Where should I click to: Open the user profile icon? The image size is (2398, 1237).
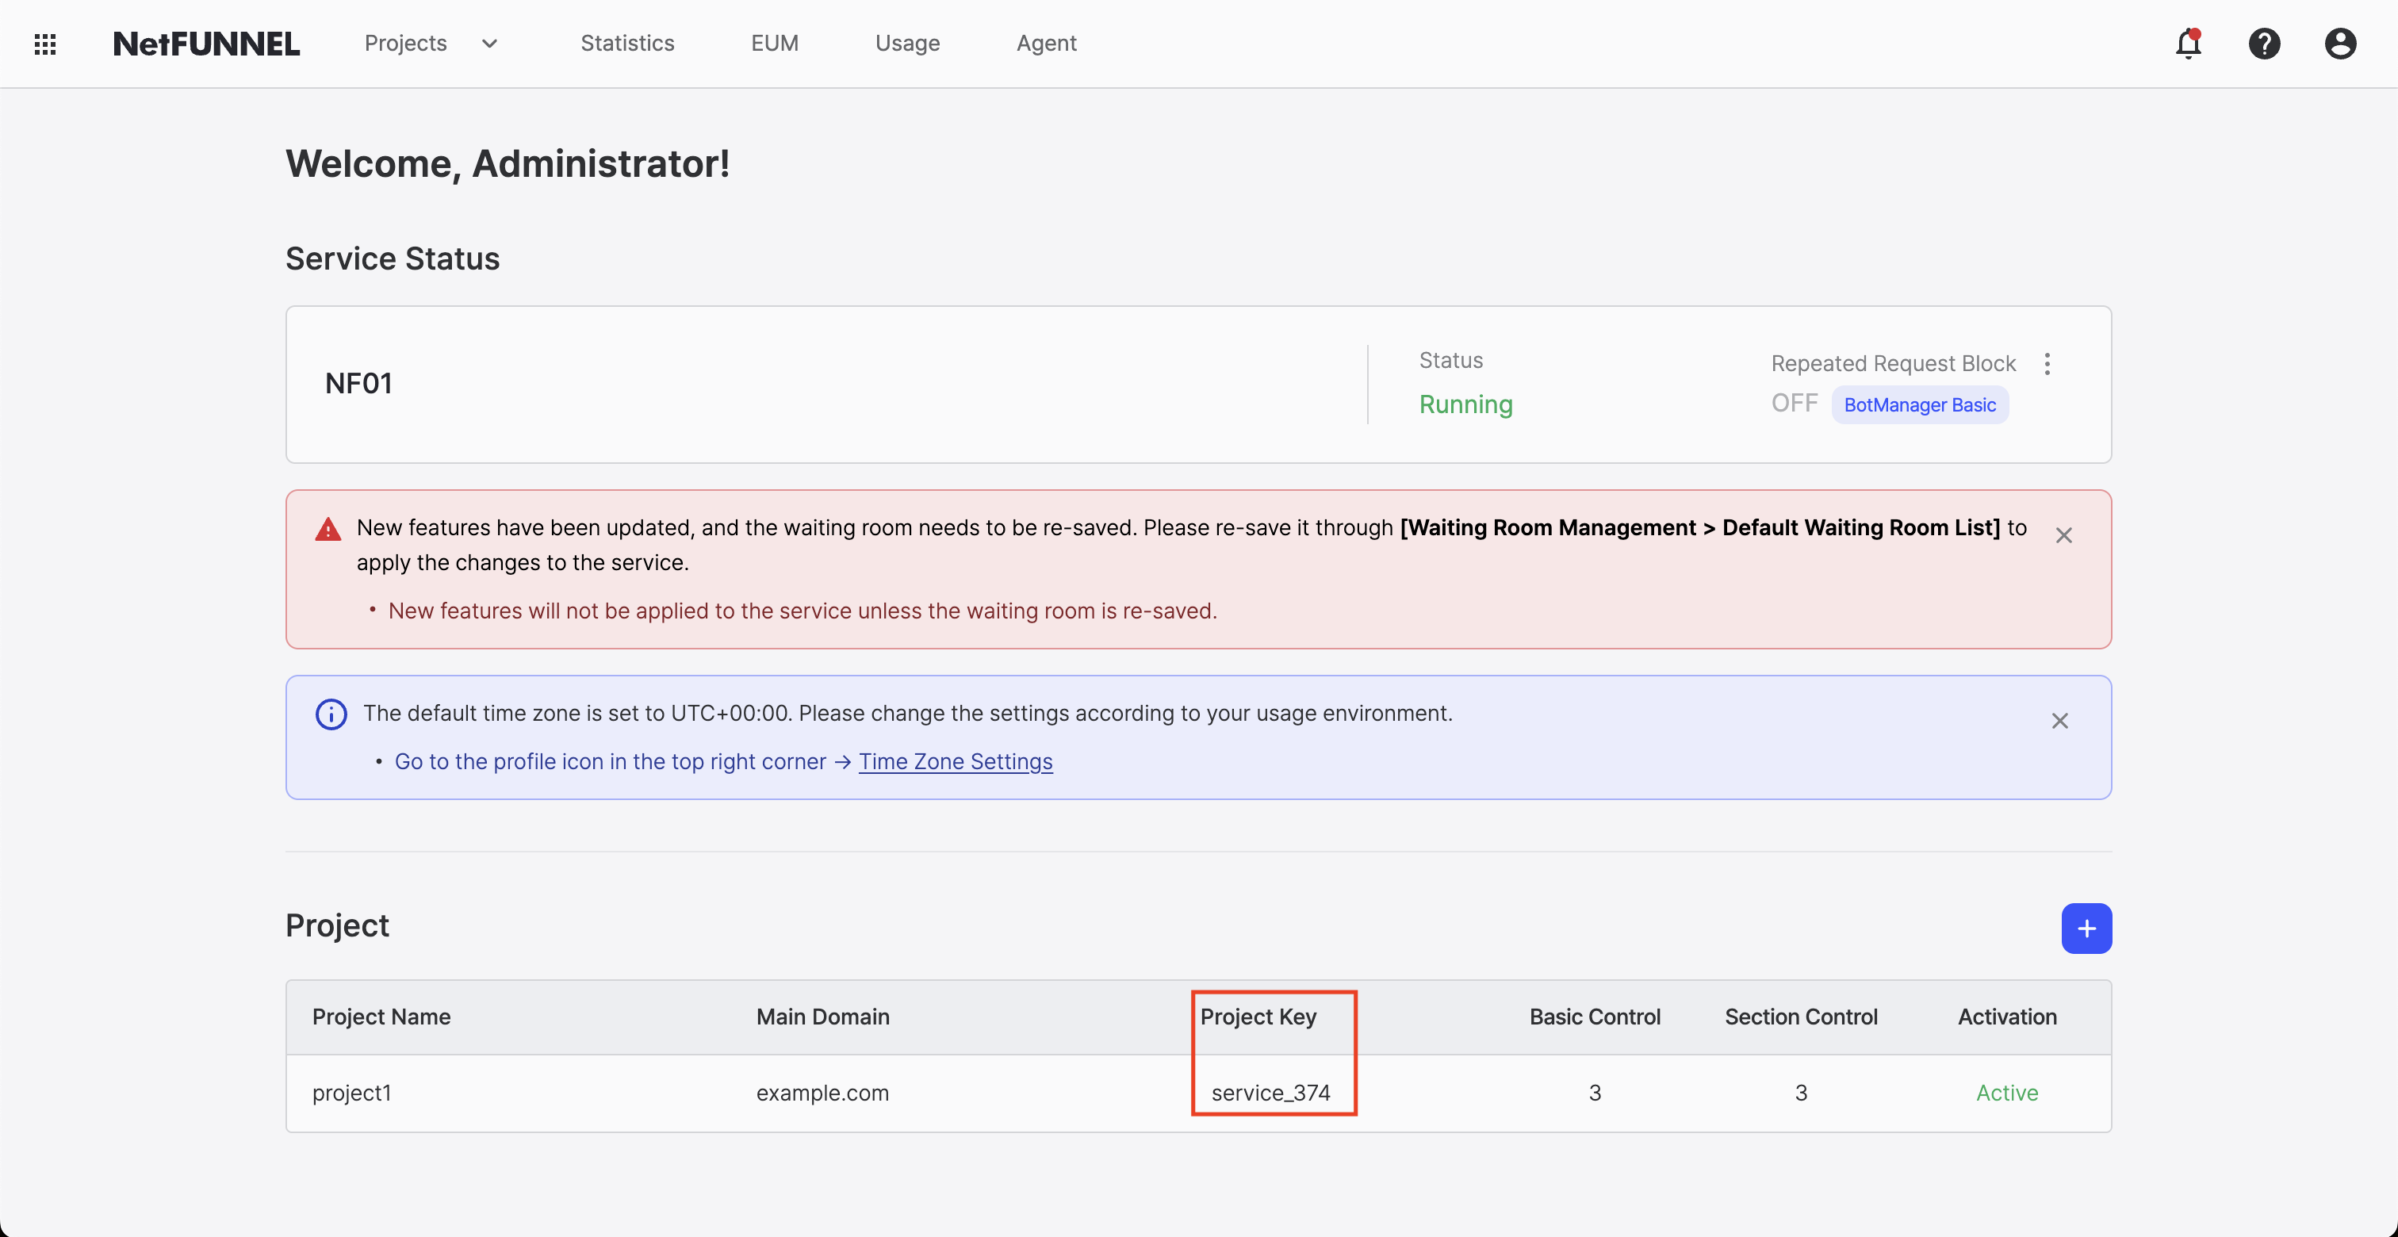[x=2339, y=44]
